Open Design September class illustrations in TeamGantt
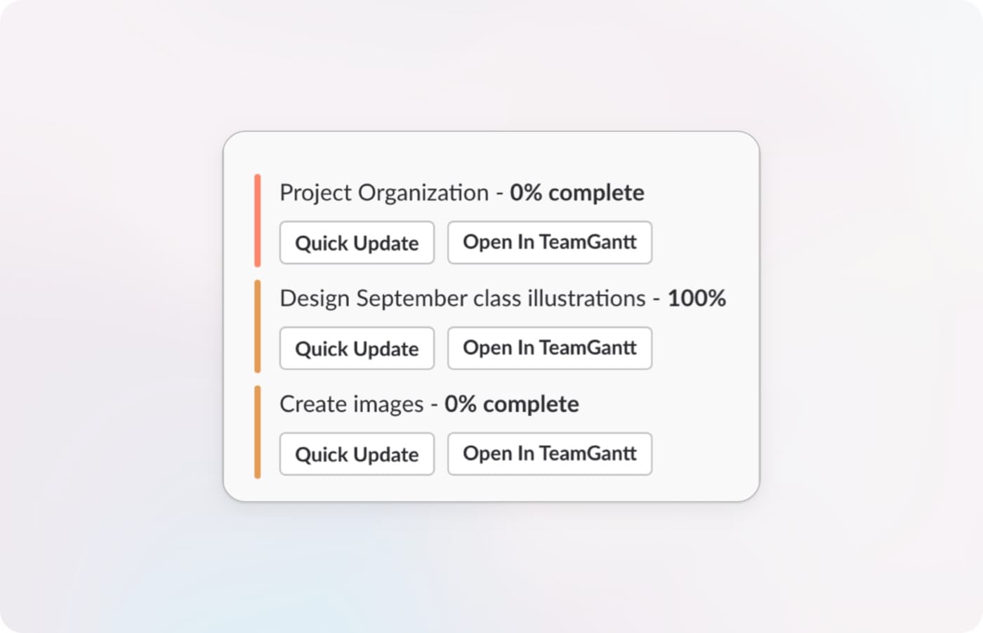This screenshot has height=633, width=983. click(x=550, y=348)
